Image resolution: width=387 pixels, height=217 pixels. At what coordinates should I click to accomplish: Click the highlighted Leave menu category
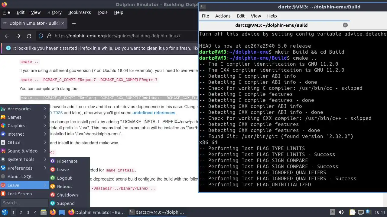coord(24,185)
